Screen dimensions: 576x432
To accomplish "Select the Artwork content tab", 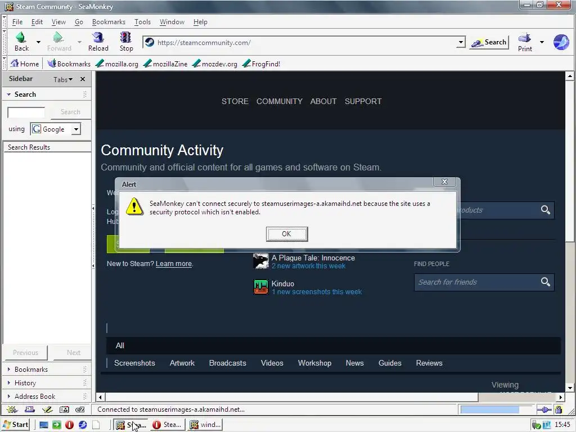I will (182, 363).
